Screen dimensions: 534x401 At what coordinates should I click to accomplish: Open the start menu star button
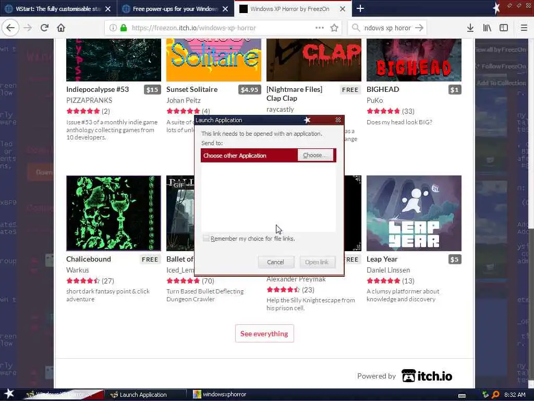click(9, 394)
